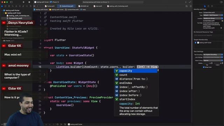This screenshot has width=224, height=126.
Task: Select the index(_:offsetBy:) suggestion
Action: (x=135, y=87)
